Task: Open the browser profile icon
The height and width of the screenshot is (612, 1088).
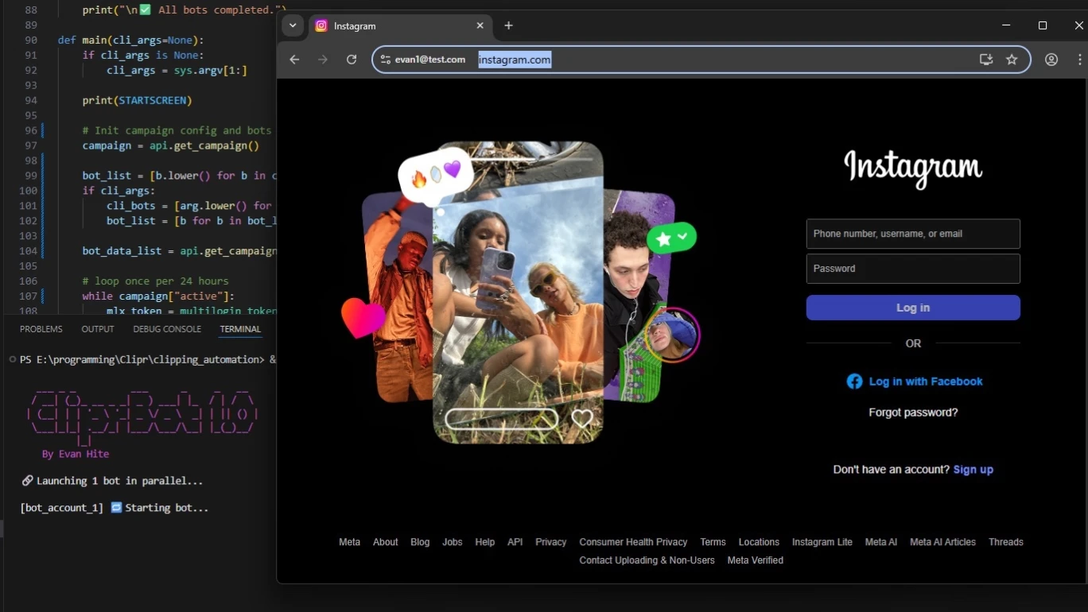Action: click(1051, 60)
